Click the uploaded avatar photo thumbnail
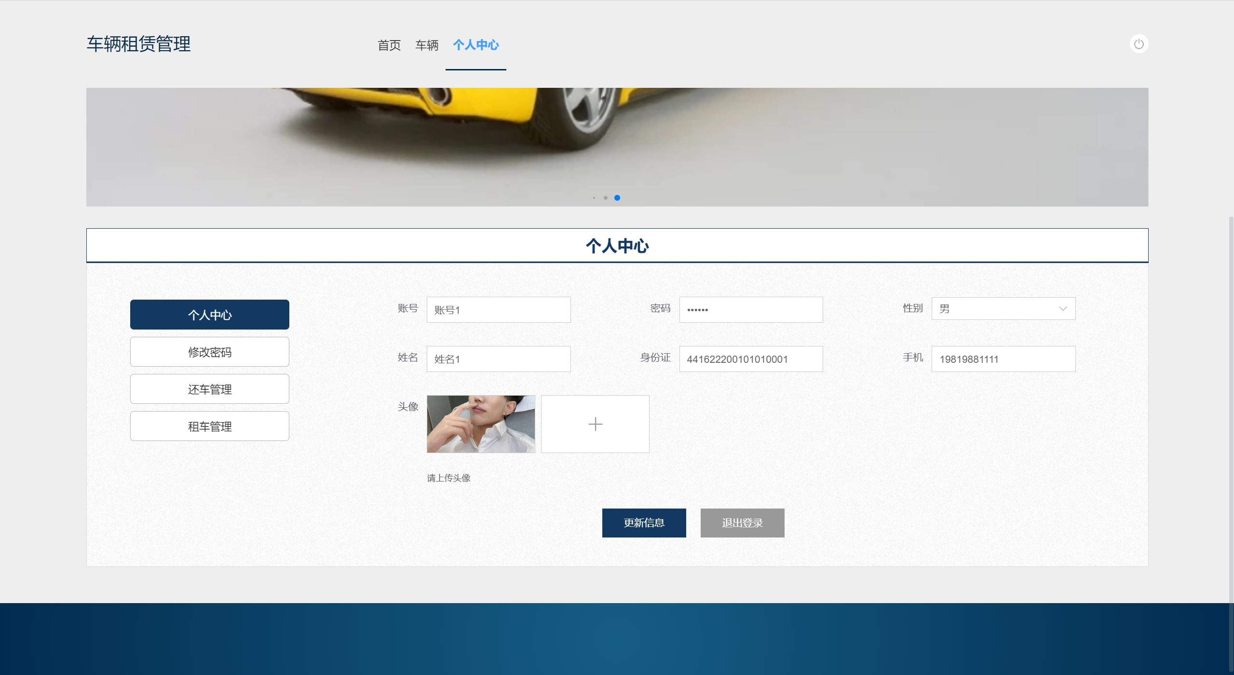 pos(481,424)
